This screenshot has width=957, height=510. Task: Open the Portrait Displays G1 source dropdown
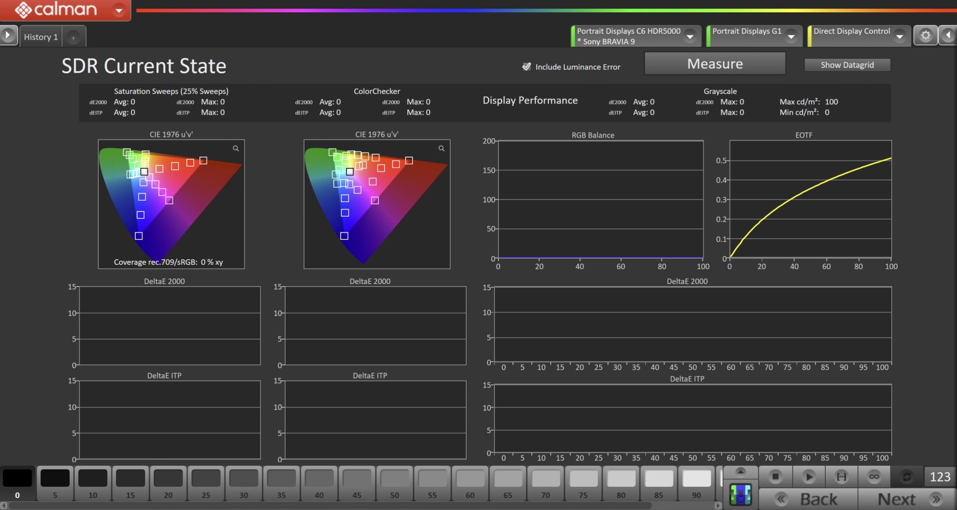point(791,36)
